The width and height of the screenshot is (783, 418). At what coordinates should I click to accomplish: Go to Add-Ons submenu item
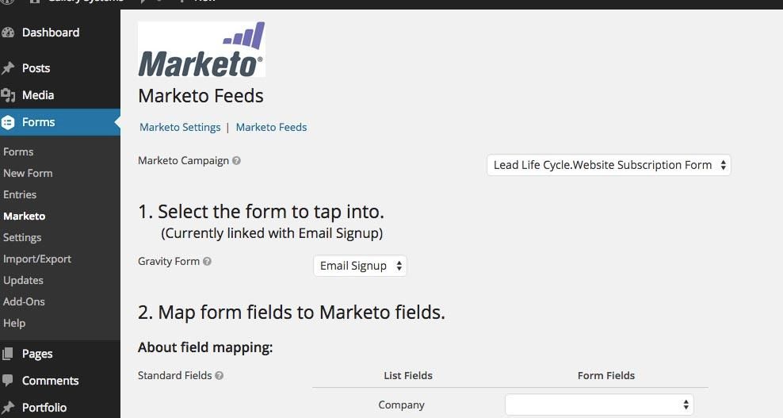click(x=24, y=301)
